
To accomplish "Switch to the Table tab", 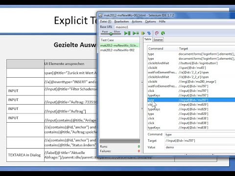I will pos(148,39).
